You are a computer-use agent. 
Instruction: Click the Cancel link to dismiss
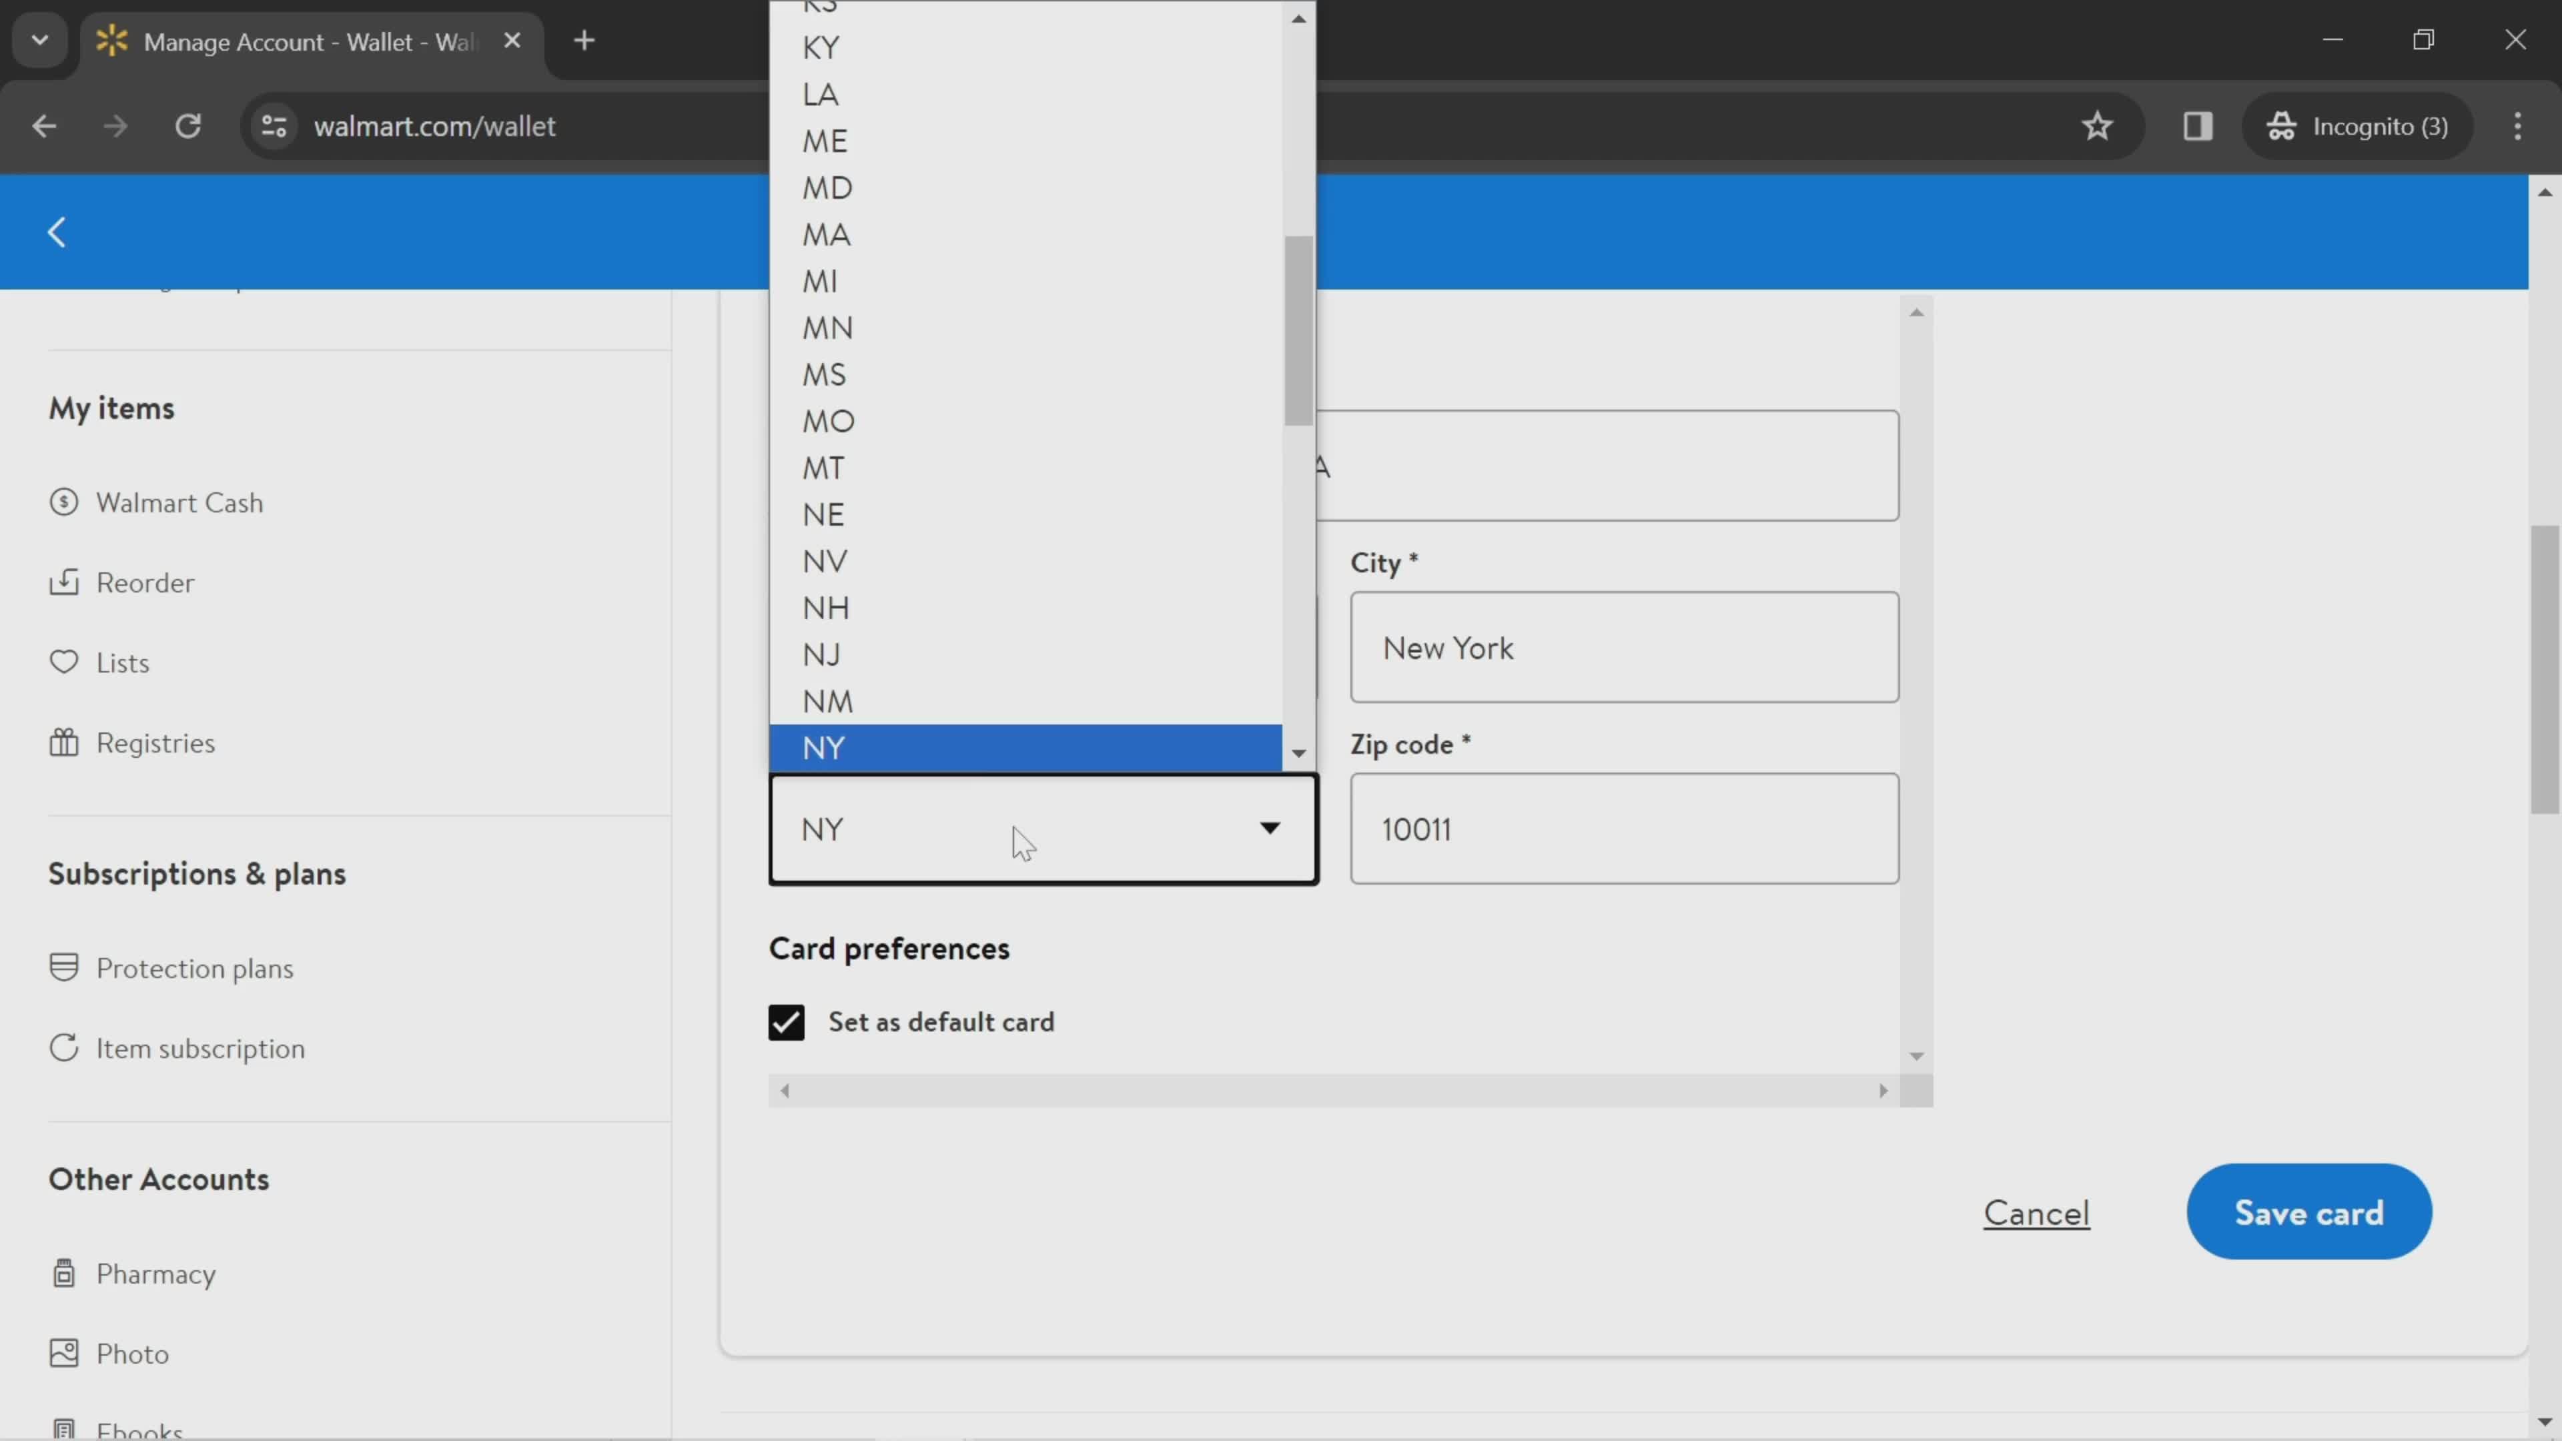pos(2034,1211)
